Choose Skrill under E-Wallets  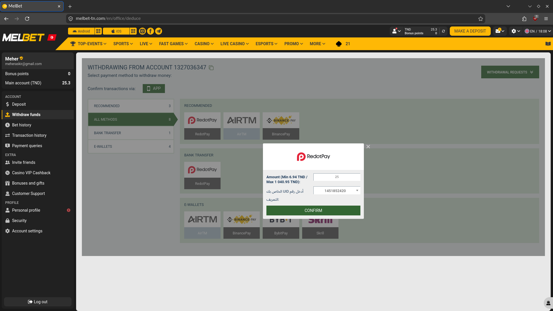[320, 229]
